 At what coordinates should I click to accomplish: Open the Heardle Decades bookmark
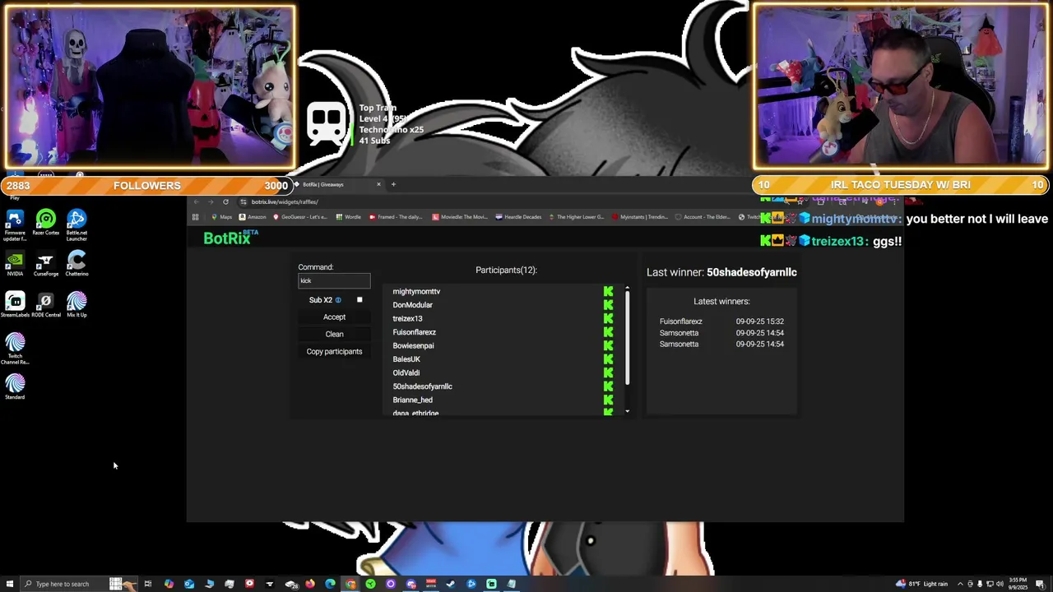pos(519,217)
